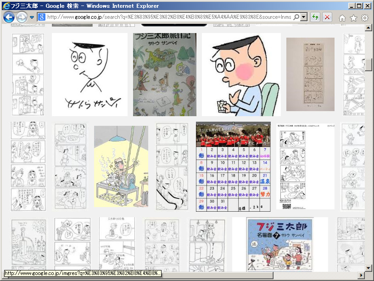Open the Home page icon
The width and height of the screenshot is (374, 281).
[342, 17]
